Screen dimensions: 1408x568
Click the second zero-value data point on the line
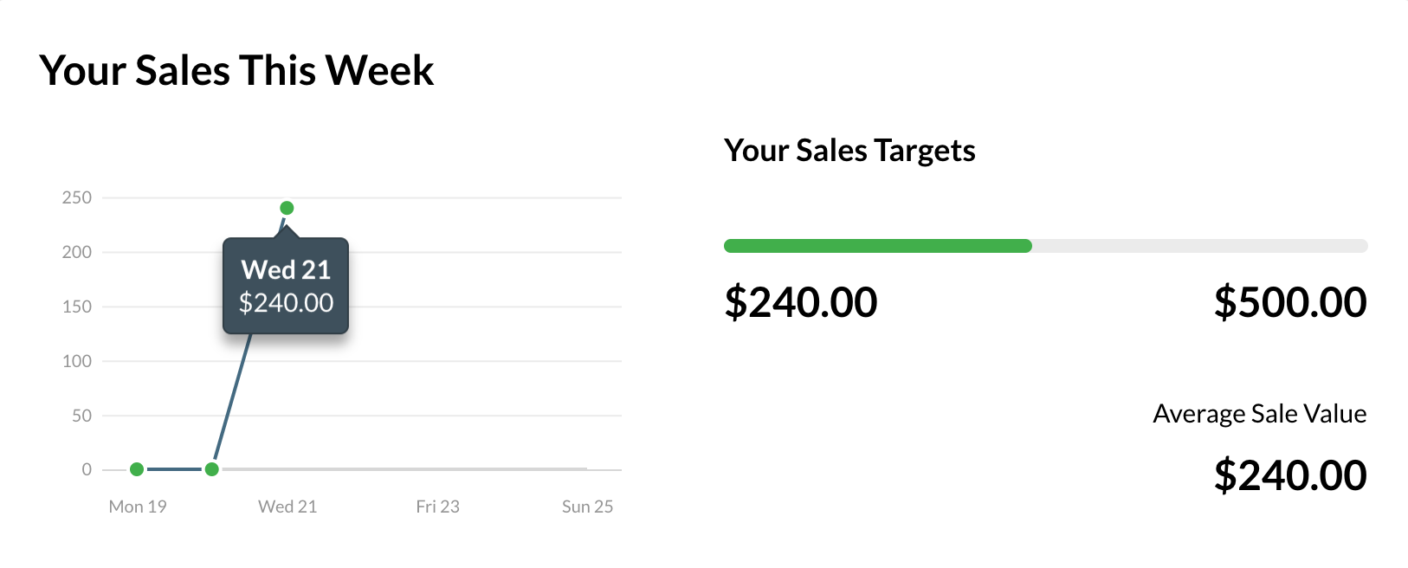[211, 469]
